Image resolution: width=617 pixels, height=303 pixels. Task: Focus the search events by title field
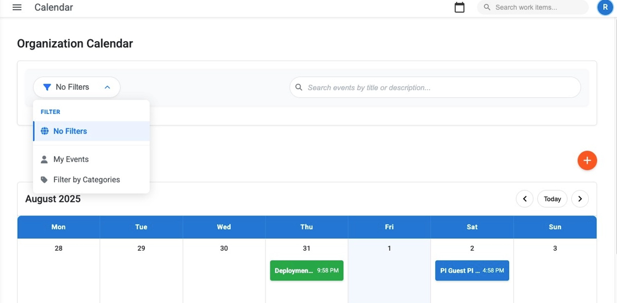pyautogui.click(x=441, y=87)
